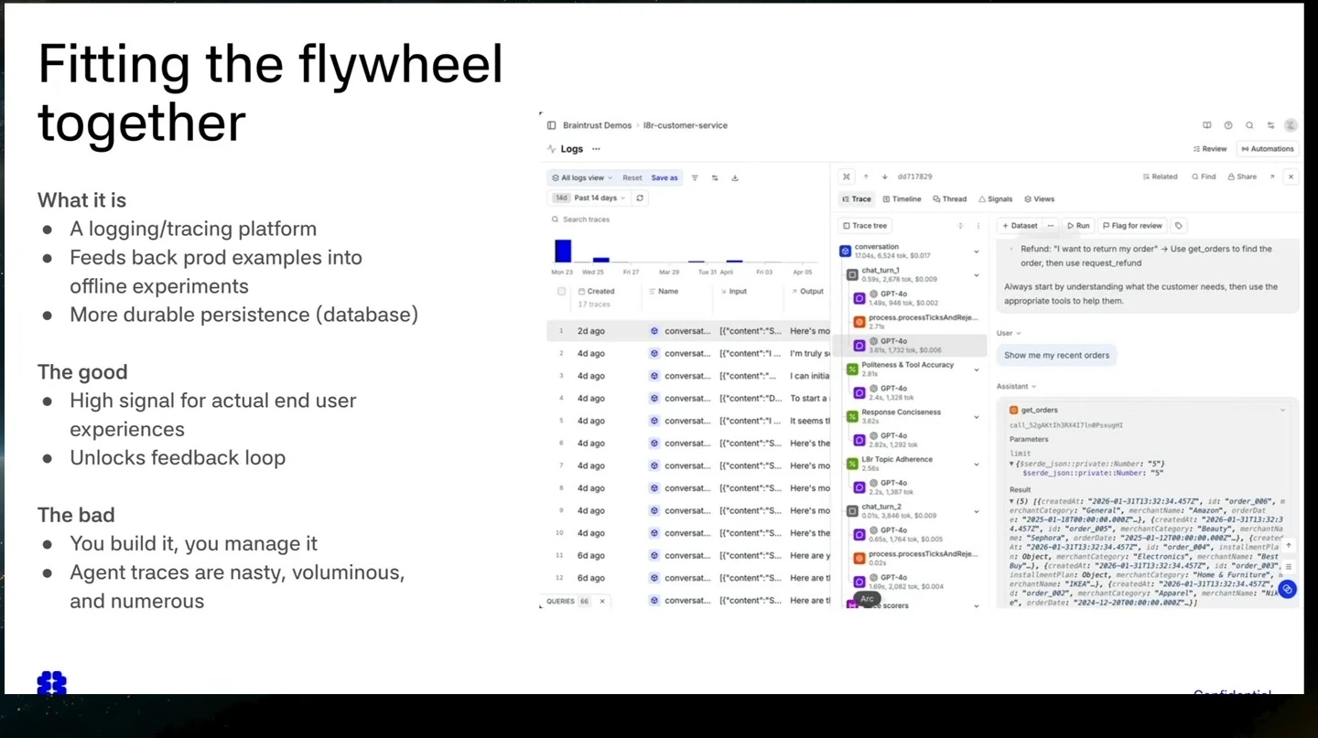Collapse the User message section
This screenshot has height=738, width=1318.
pyautogui.click(x=1009, y=333)
